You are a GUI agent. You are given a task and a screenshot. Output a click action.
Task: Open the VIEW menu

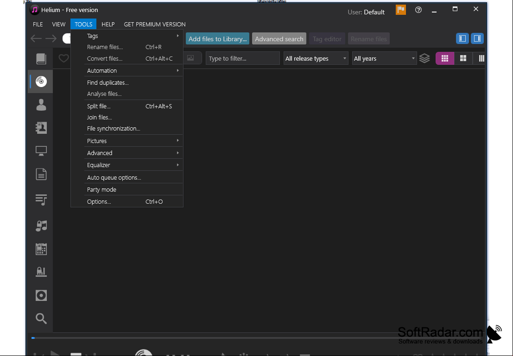(58, 24)
